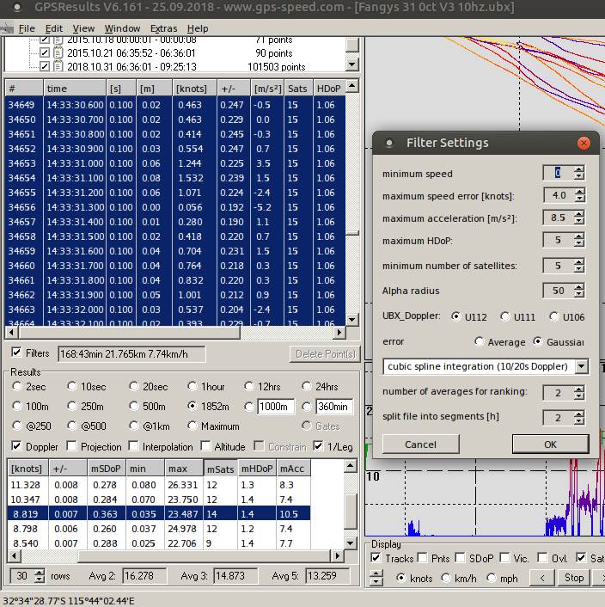The image size is (605, 607).
Task: Select the Average error radio button
Action: tap(479, 341)
